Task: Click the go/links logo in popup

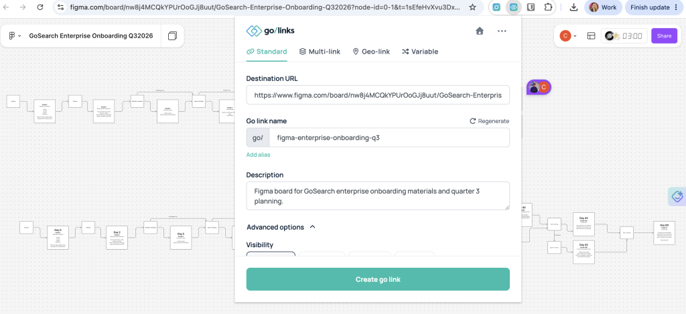Action: click(271, 31)
